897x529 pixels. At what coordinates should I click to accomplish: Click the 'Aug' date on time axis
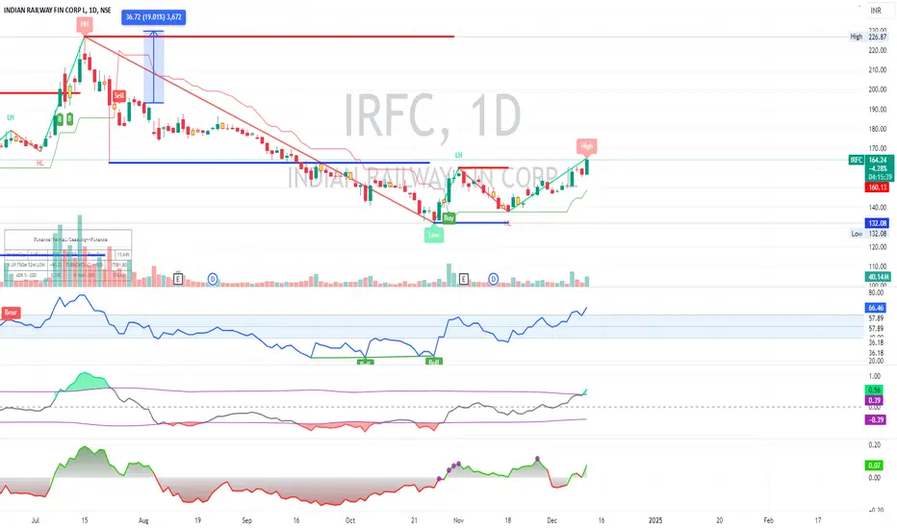[x=143, y=520]
